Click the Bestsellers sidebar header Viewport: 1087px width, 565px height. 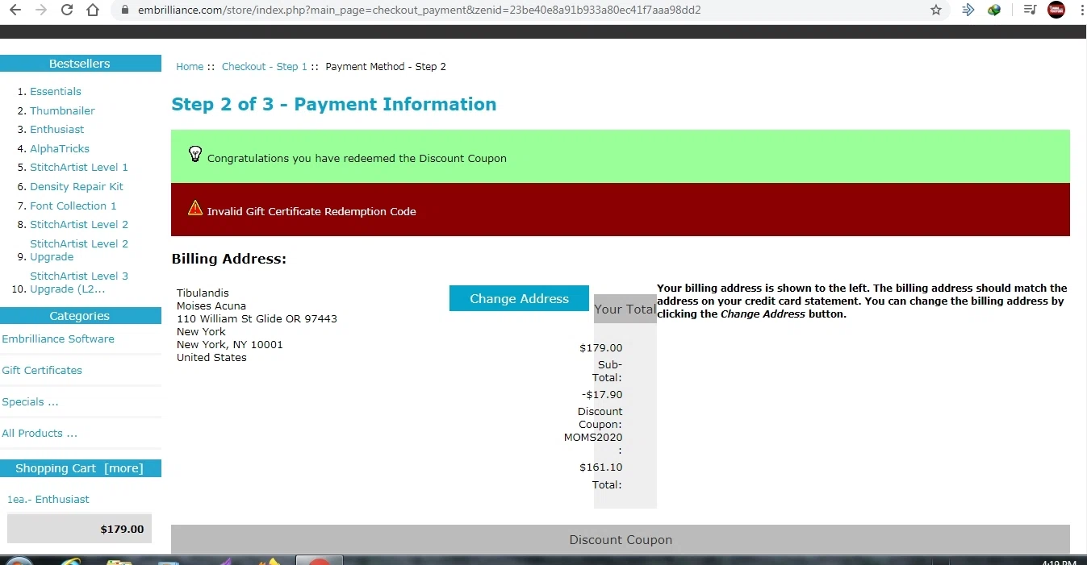pos(79,64)
